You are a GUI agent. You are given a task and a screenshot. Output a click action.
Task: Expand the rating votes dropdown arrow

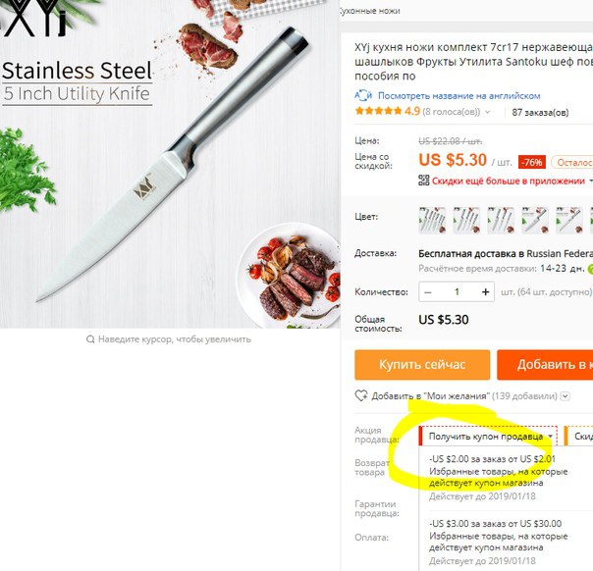[488, 112]
